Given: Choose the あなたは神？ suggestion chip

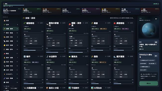Looking at the screenshot, I should [143, 70].
